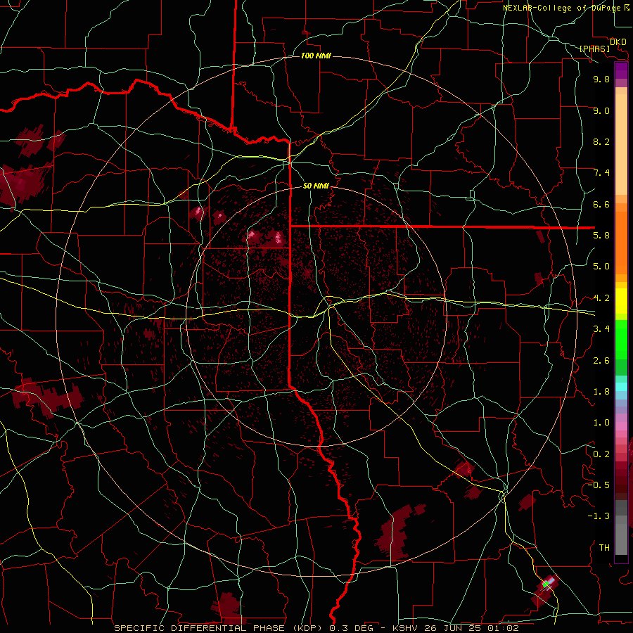The height and width of the screenshot is (633, 633).
Task: Click the 5.8 value on color scale
Action: point(601,236)
